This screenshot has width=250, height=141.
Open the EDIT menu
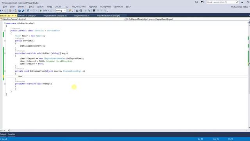point(5,7)
